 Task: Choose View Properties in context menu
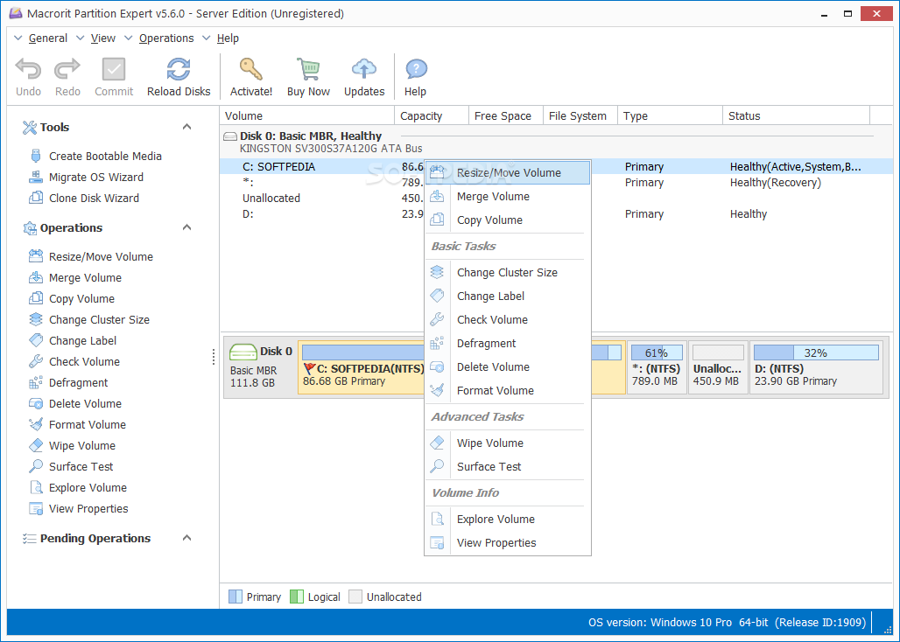pos(508,543)
